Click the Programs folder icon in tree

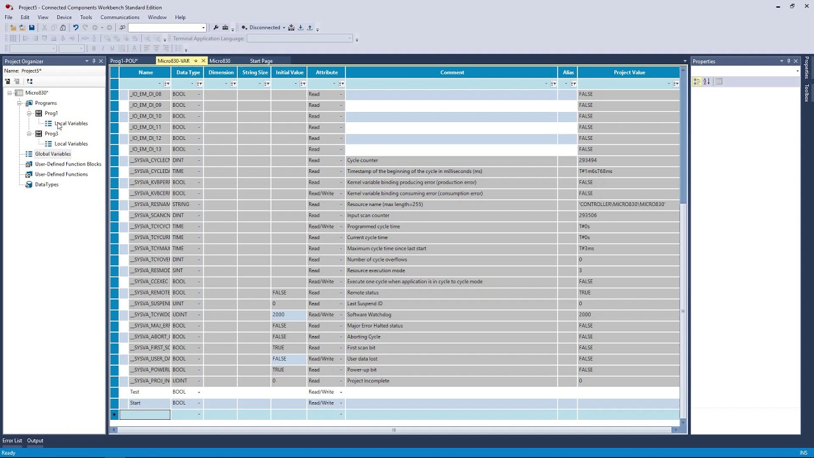coord(29,103)
